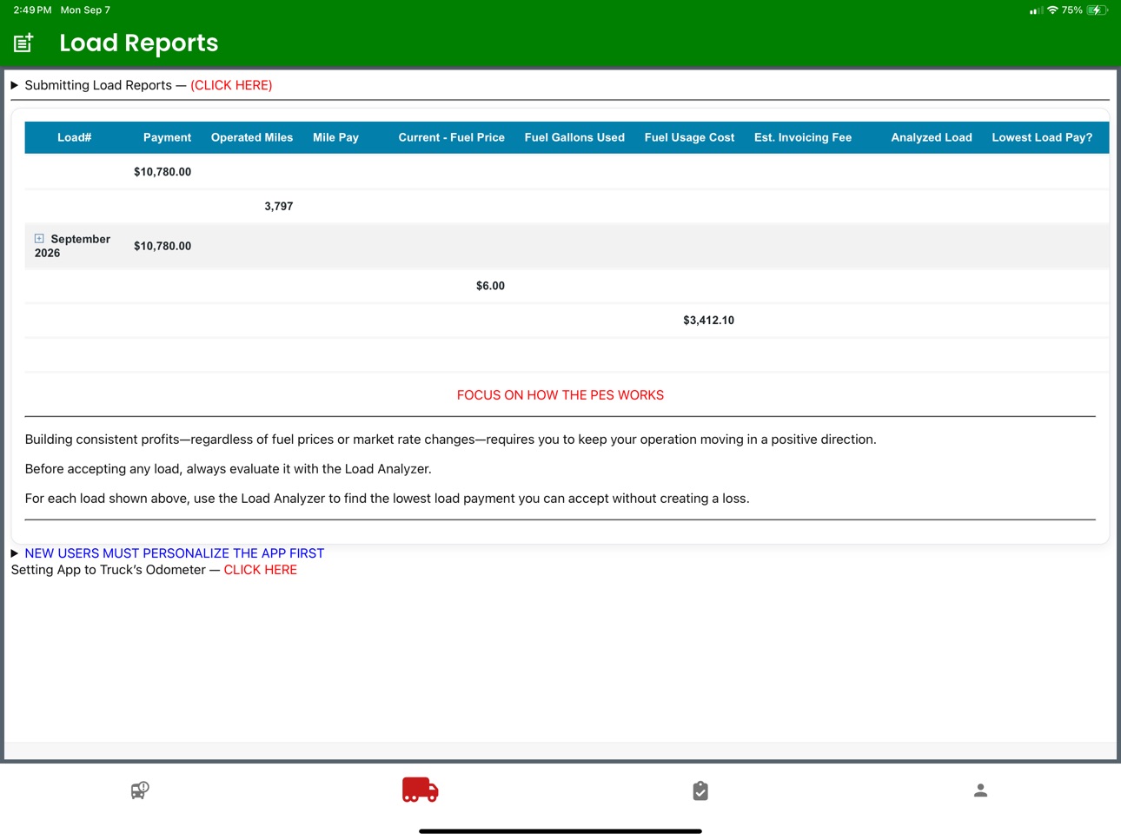This screenshot has height=840, width=1121.
Task: Select the red truck tab icon
Action: [x=420, y=790]
